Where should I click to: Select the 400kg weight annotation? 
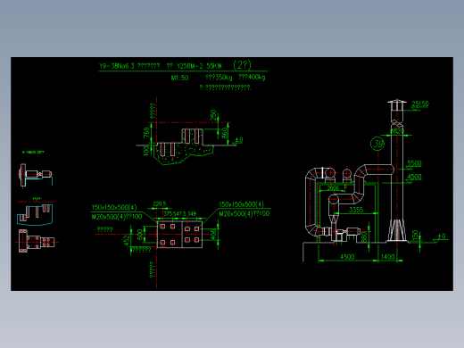coord(252,78)
